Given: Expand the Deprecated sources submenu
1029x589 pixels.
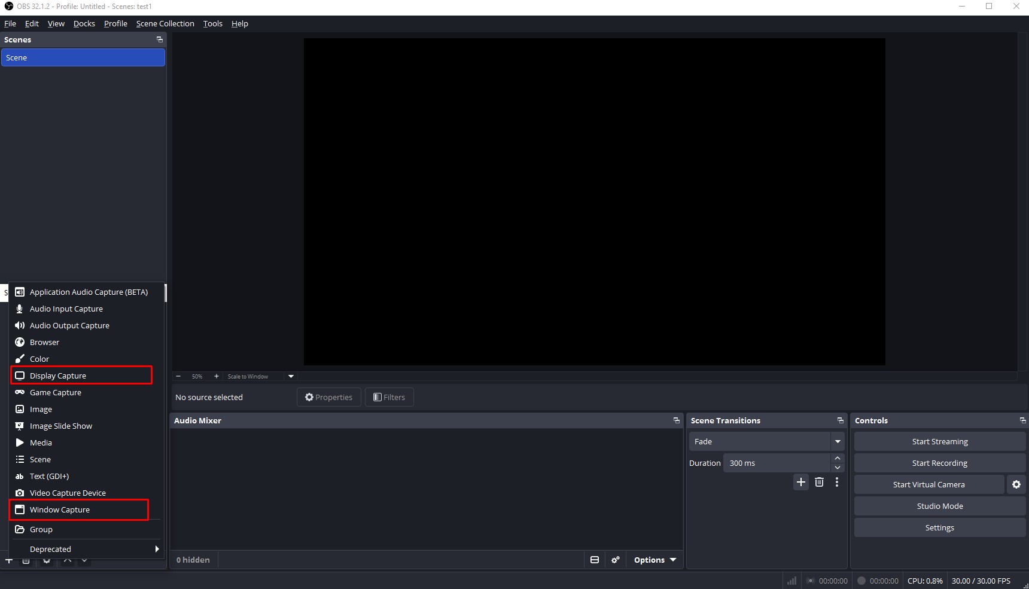Looking at the screenshot, I should [86, 549].
